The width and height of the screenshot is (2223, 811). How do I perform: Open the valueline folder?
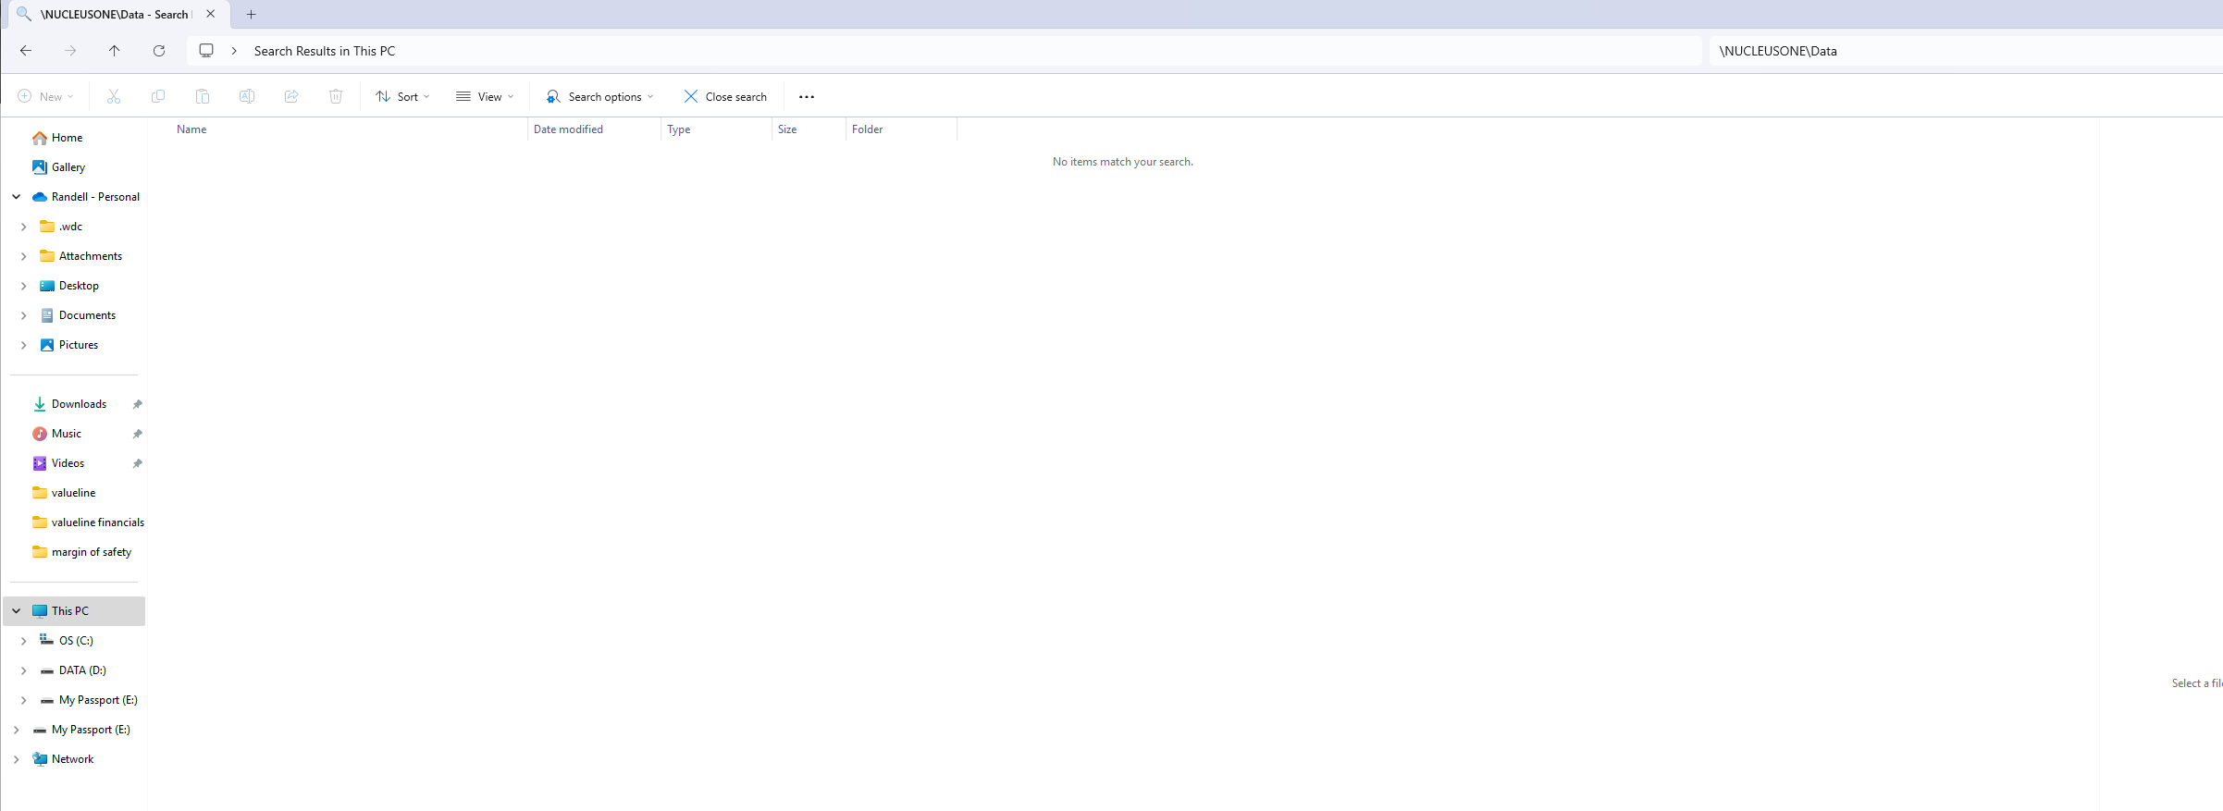tap(73, 493)
